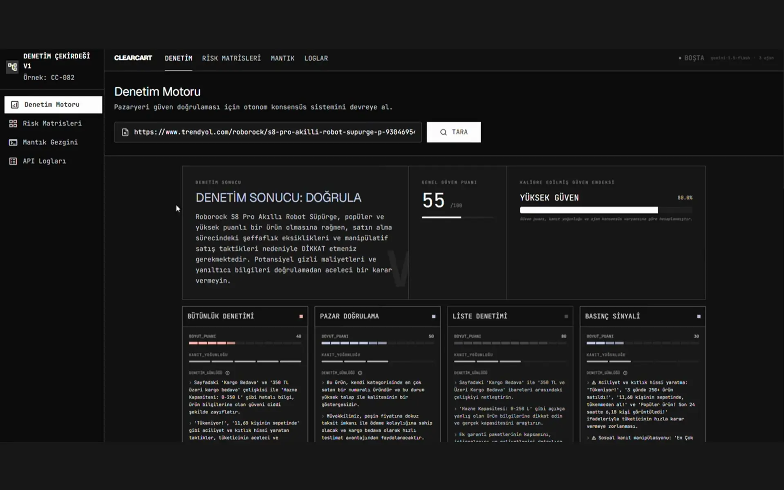Click the API Logları list icon
The width and height of the screenshot is (784, 490).
click(13, 161)
